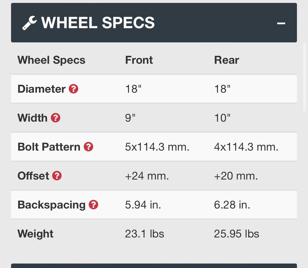Click the front bolt pattern 5x114.3 mm value
The image size is (308, 268).
point(157,147)
